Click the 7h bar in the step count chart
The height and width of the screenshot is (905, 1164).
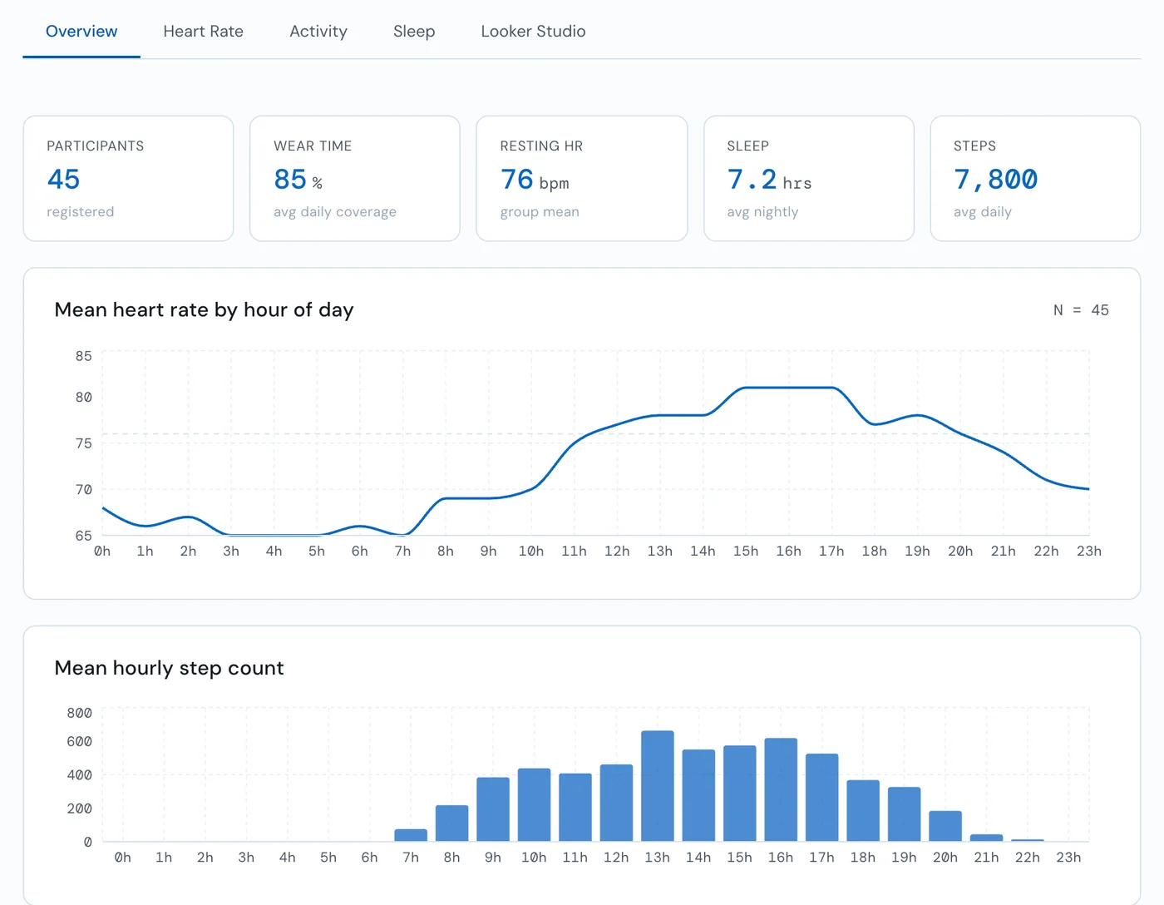coord(411,835)
